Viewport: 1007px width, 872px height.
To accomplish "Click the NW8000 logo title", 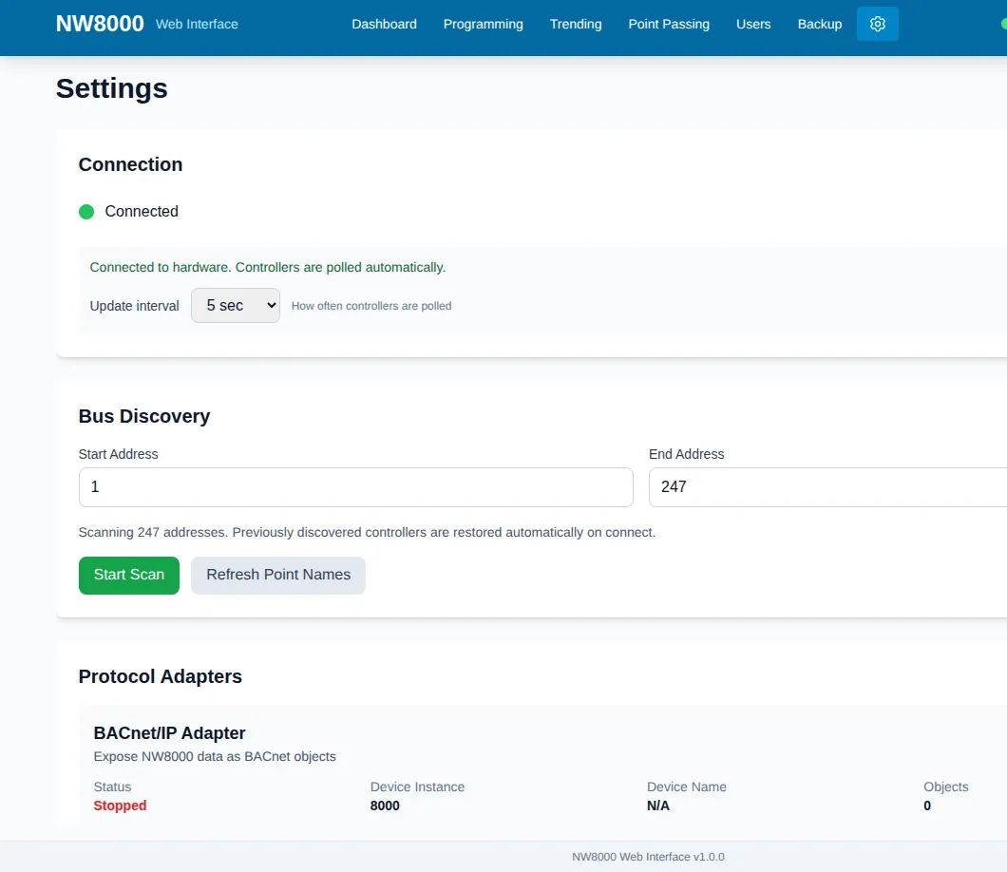I will [x=100, y=24].
